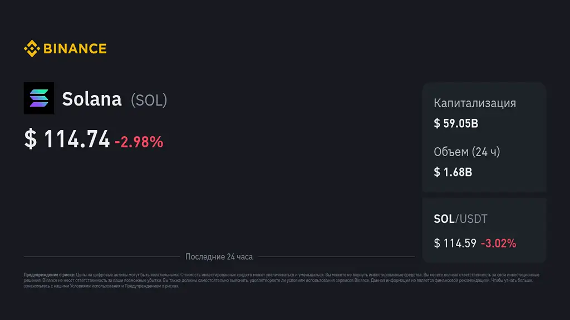Image resolution: width=570 pixels, height=320 pixels.
Task: Select the Solana coin name heading
Action: 92,99
